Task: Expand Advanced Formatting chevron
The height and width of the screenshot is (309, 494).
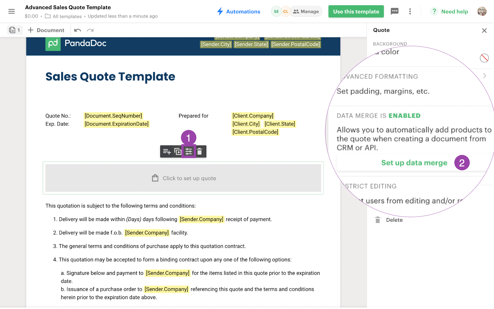Action: [484, 76]
